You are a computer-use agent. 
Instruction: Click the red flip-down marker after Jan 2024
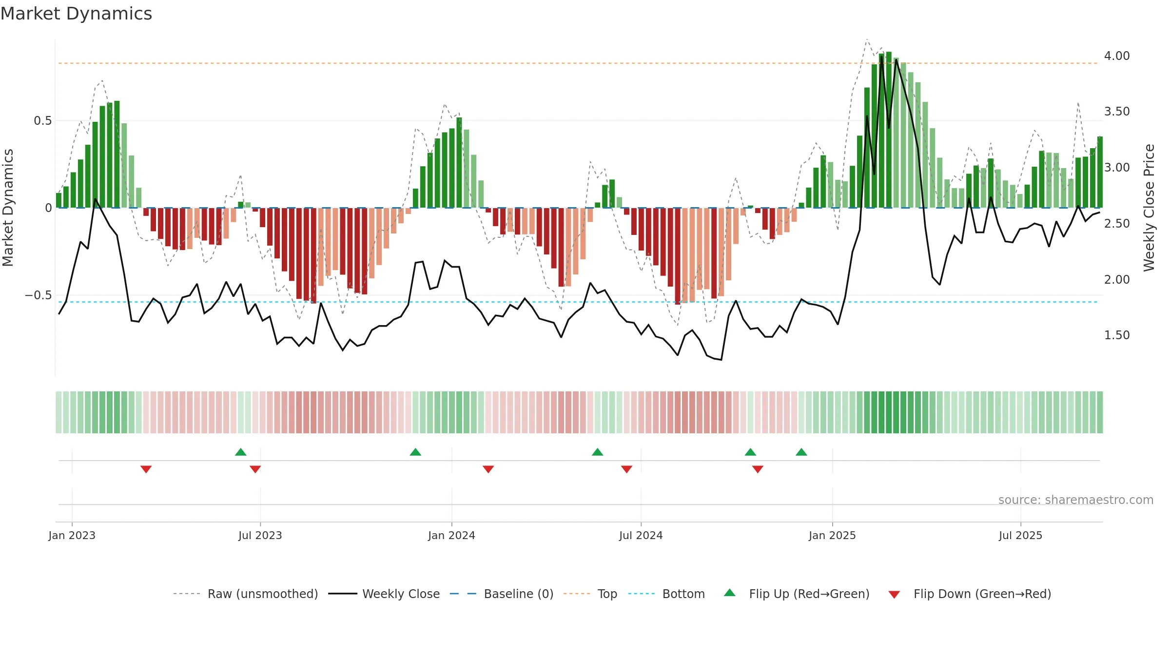pyautogui.click(x=488, y=469)
